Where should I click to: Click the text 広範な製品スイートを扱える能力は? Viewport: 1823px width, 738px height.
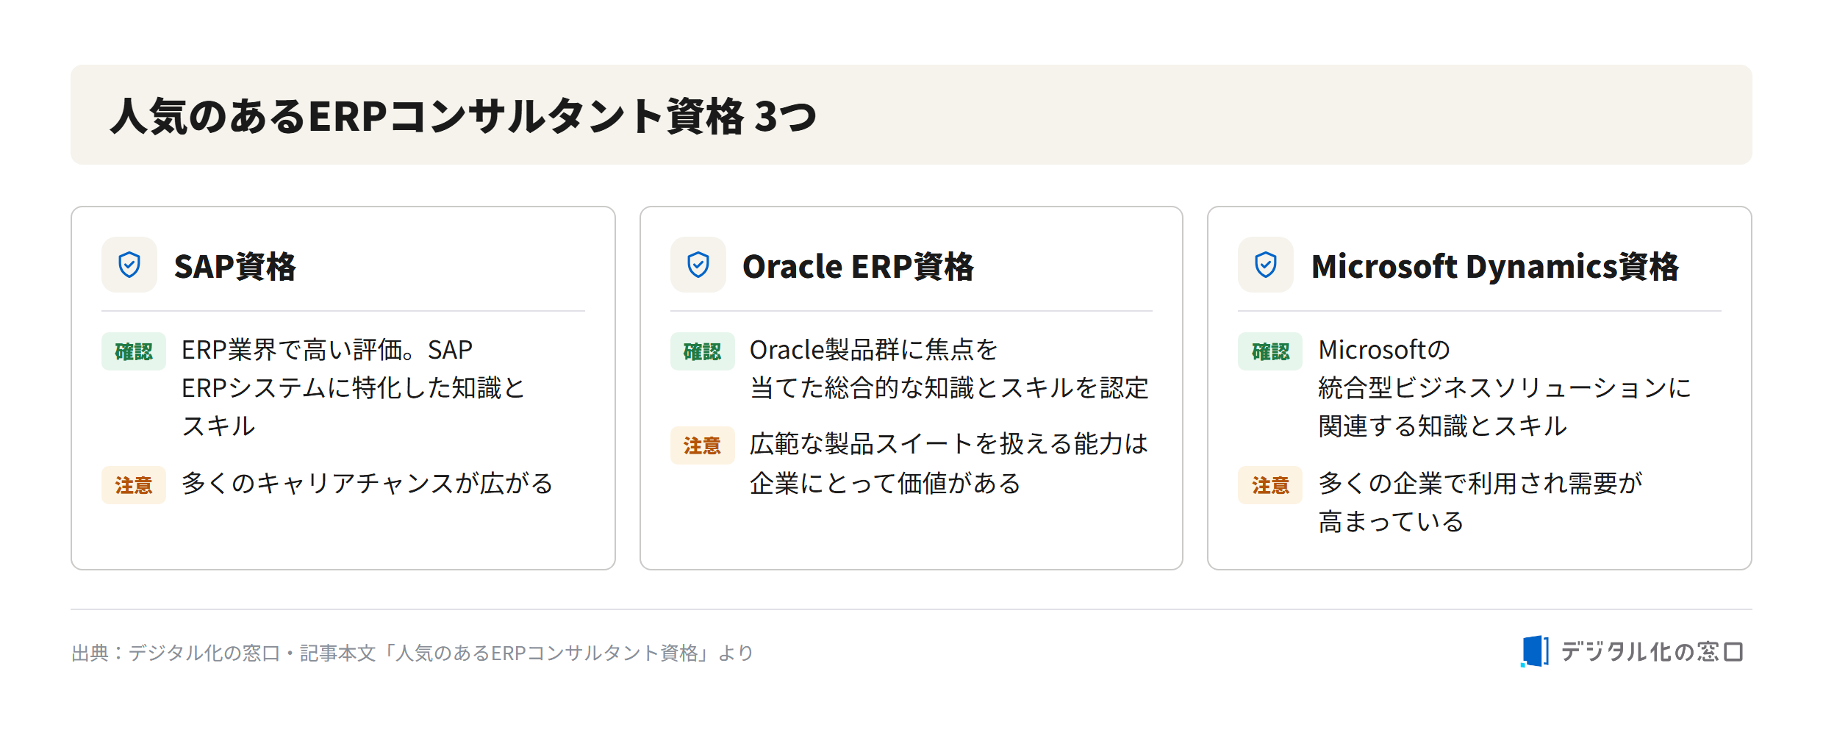coord(949,444)
